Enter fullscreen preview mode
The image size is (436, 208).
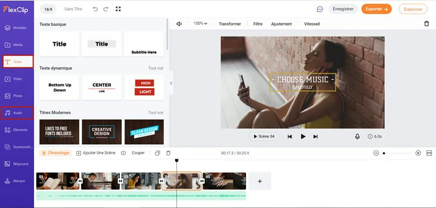pos(118,9)
